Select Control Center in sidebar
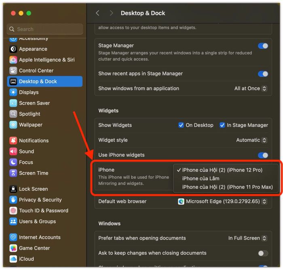The height and width of the screenshot is (270, 283). tap(36, 70)
